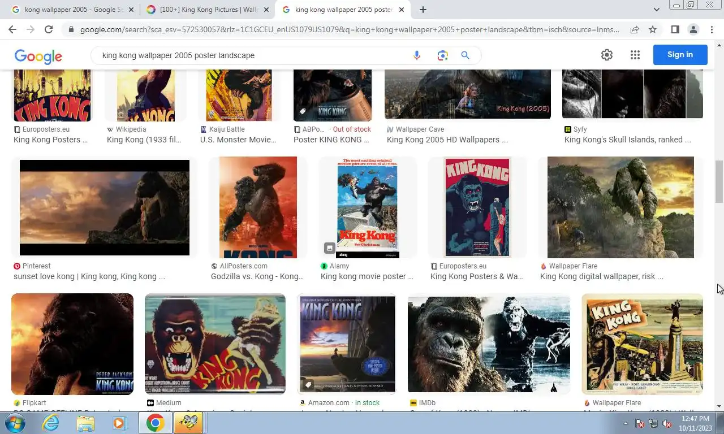Open the Chrome profile avatar icon
The height and width of the screenshot is (434, 724).
693,29
